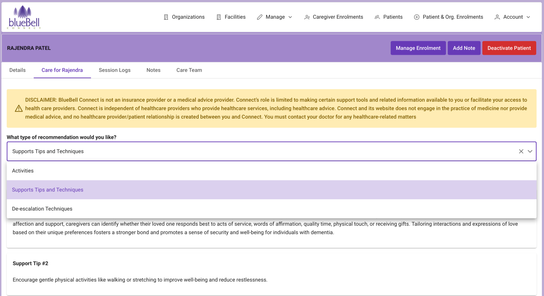Click the Organizations building icon
Screen dimensions: 544x296
tap(166, 17)
